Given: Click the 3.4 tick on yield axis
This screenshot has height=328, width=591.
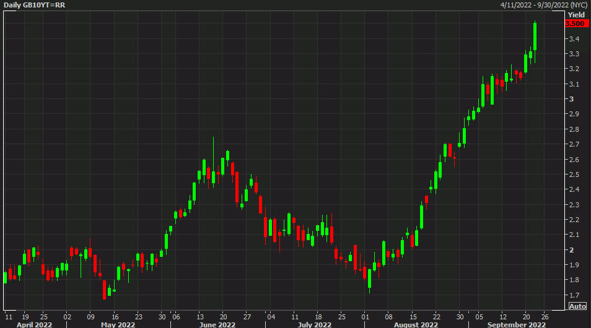Looking at the screenshot, I should click(574, 39).
